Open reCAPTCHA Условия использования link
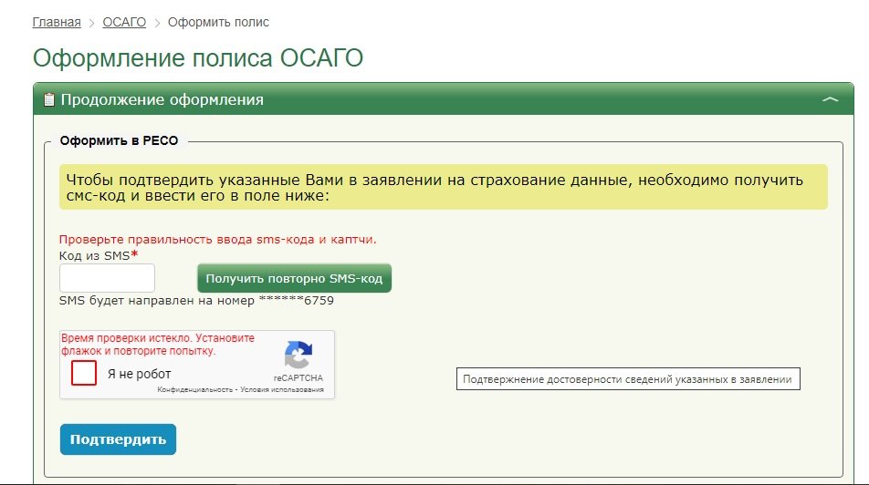This screenshot has width=869, height=485. pos(281,390)
